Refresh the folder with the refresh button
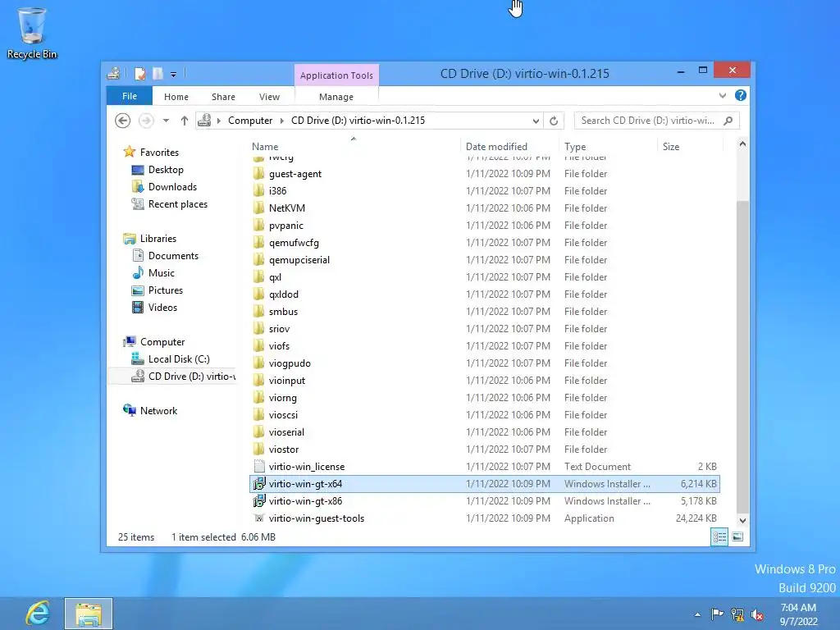Image resolution: width=840 pixels, height=630 pixels. pos(554,121)
